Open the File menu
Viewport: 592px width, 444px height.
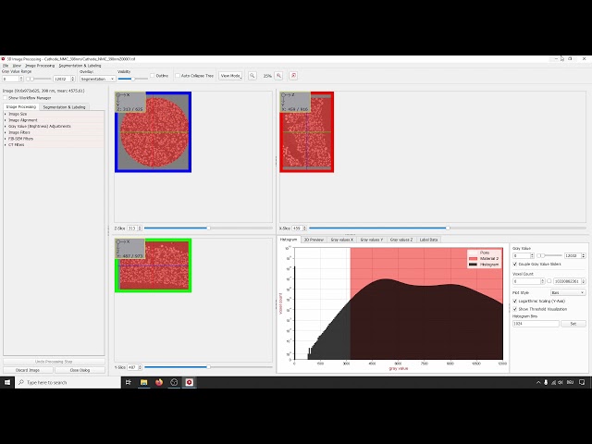click(x=6, y=66)
